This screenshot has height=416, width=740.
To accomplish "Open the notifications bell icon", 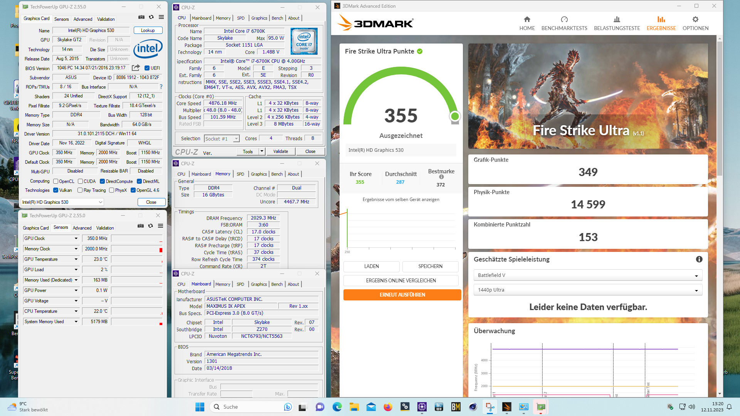I will pos(729,407).
